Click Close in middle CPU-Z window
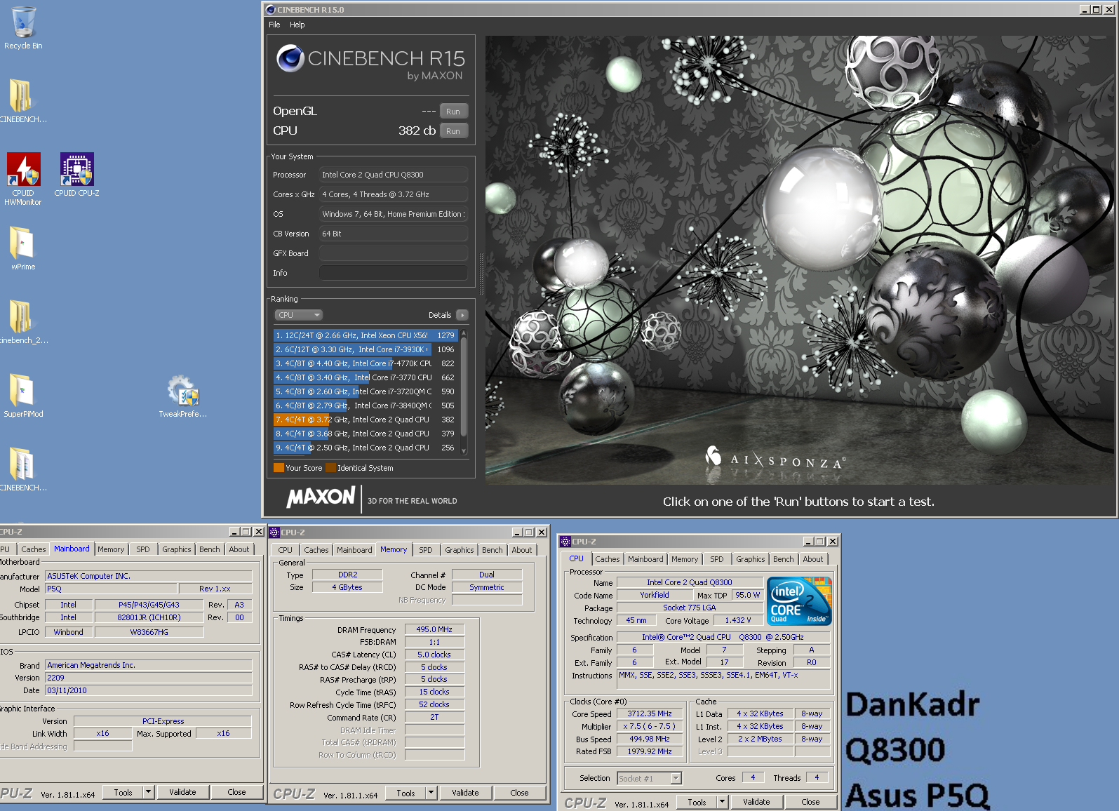1119x811 pixels. (x=519, y=793)
